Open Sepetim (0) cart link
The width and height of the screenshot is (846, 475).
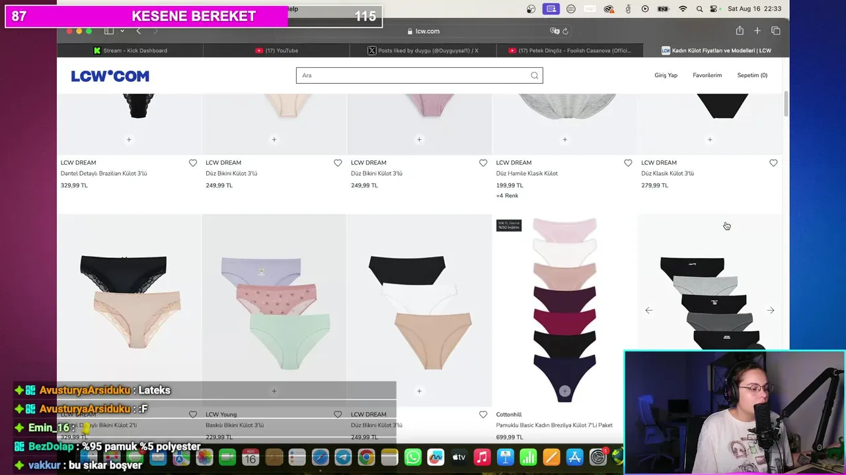752,75
